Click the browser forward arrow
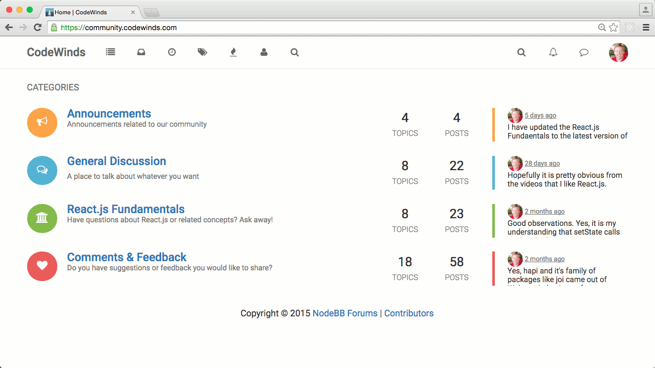Image resolution: width=655 pixels, height=368 pixels. pos(23,28)
